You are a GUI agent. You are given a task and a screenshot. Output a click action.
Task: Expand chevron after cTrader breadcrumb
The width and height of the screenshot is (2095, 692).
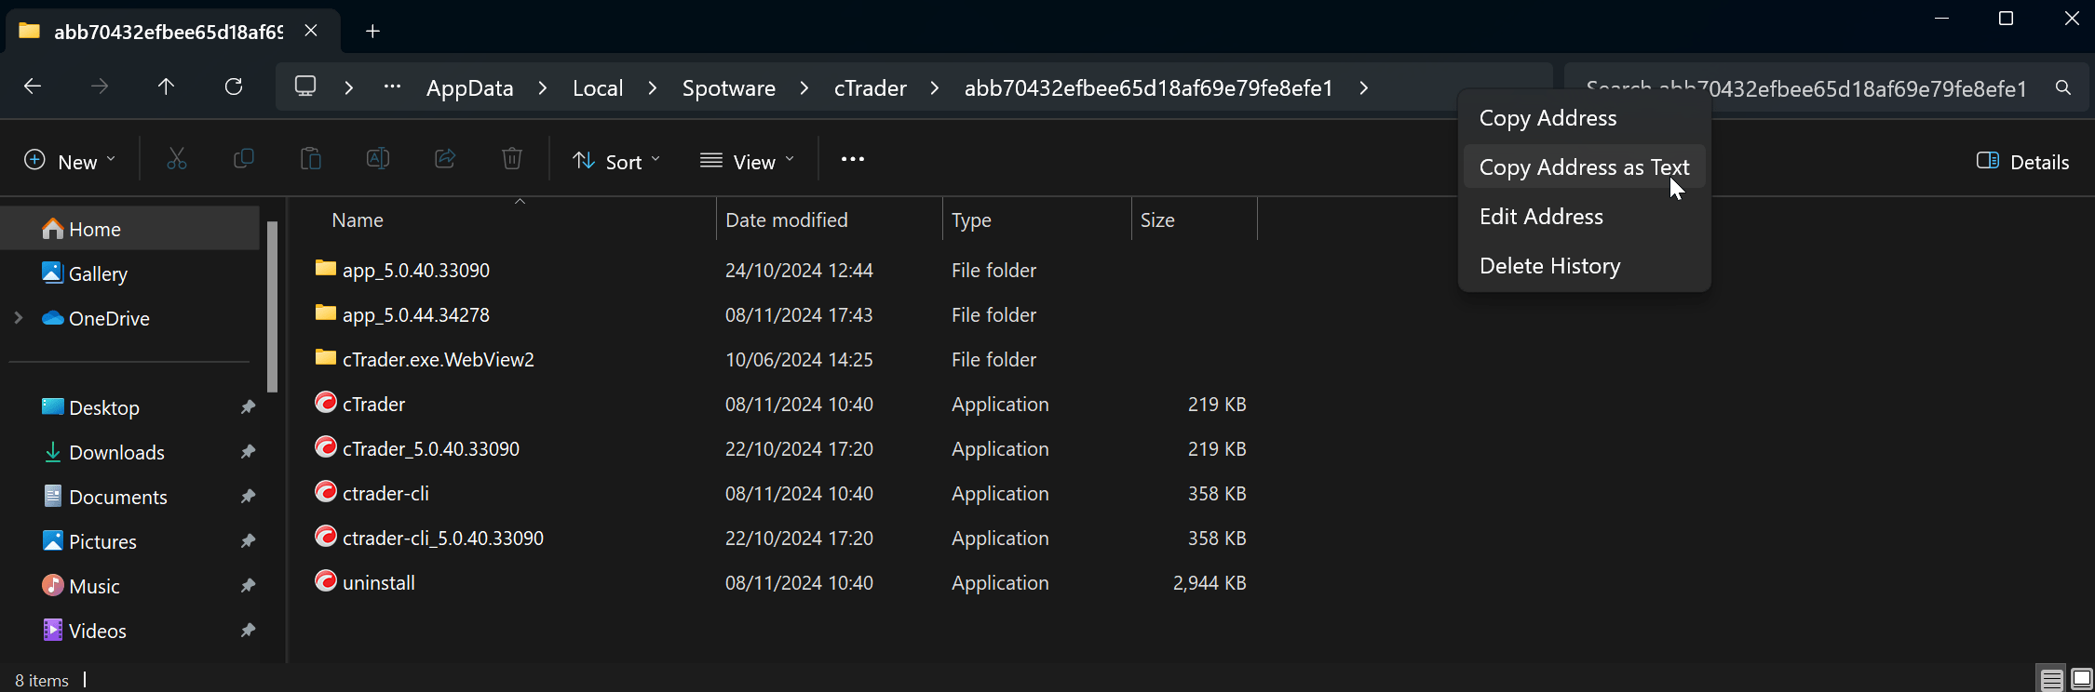point(935,88)
